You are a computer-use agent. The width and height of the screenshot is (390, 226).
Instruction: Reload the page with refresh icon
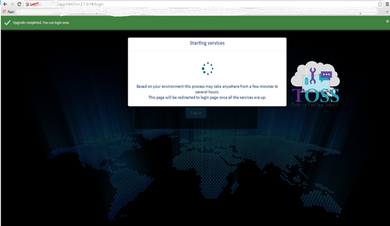coord(19,4)
